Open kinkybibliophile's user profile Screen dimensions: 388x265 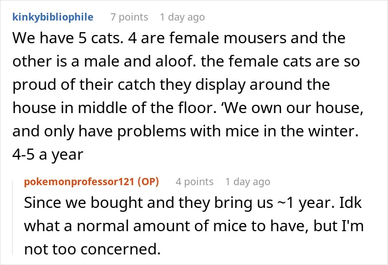53,17
